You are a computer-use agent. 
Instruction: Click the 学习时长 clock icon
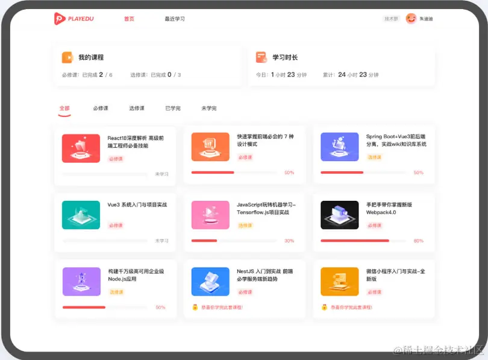tap(261, 57)
